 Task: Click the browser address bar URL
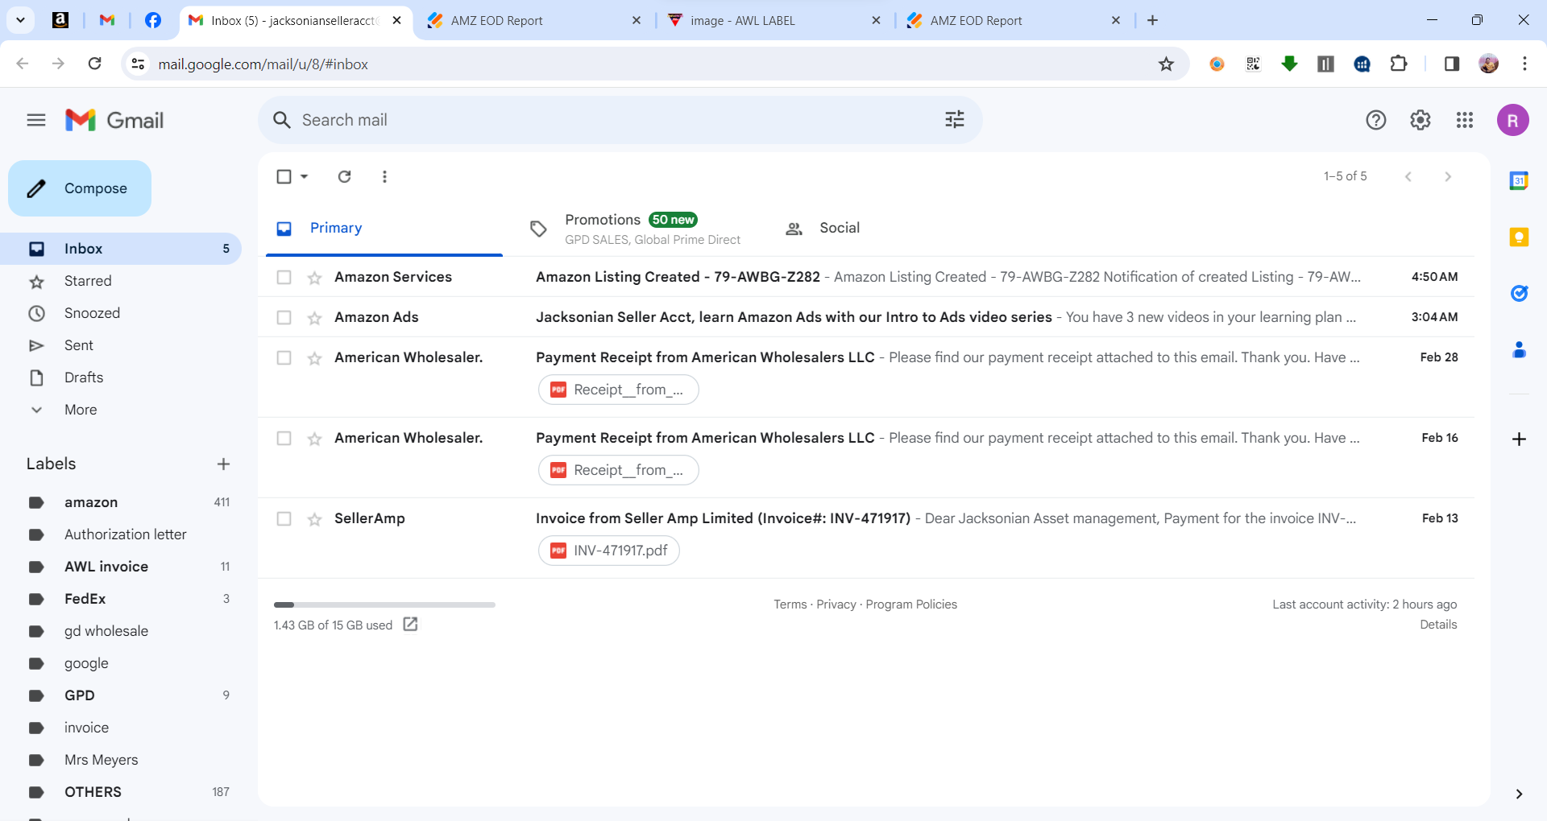point(263,64)
